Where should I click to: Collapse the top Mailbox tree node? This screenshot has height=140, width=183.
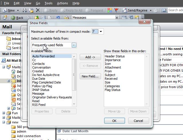(4, 67)
